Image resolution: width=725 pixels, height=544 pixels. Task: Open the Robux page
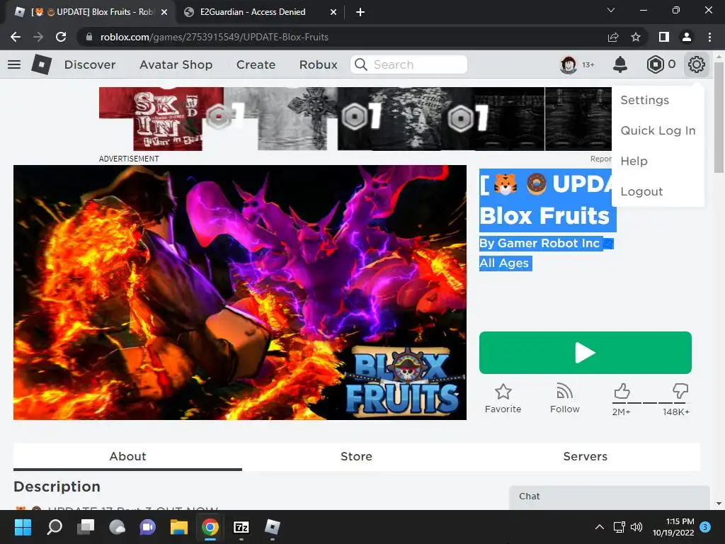pyautogui.click(x=318, y=64)
